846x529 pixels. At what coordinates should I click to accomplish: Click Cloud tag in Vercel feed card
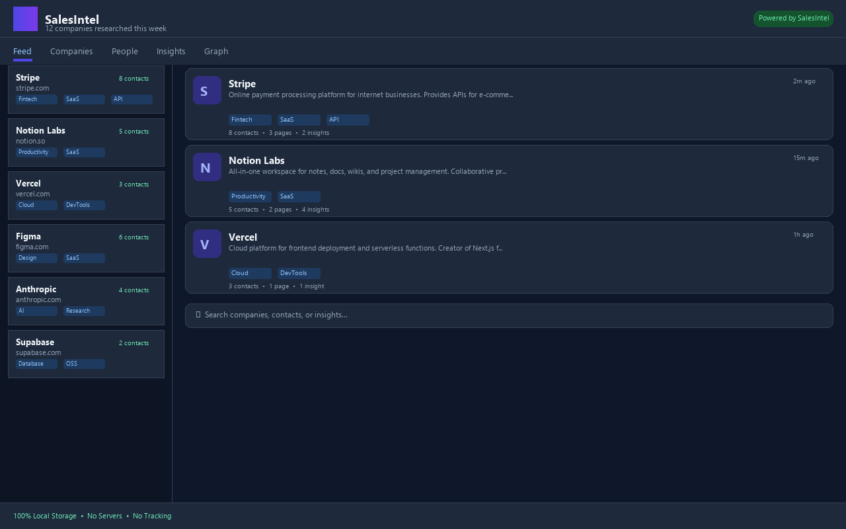[x=250, y=273]
